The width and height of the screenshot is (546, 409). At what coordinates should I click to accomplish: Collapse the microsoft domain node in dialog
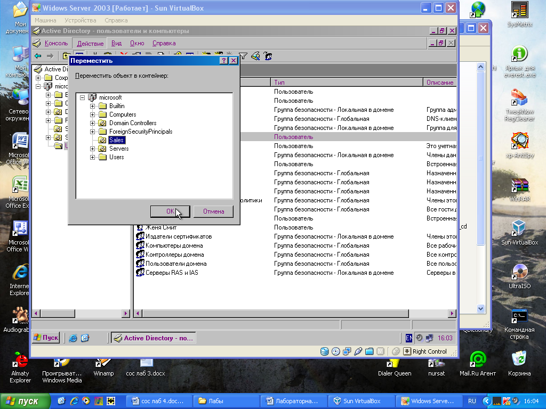coord(83,98)
